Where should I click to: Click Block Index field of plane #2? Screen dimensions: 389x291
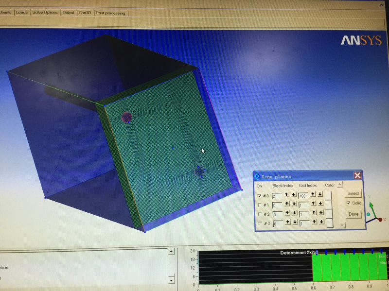pyautogui.click(x=278, y=214)
